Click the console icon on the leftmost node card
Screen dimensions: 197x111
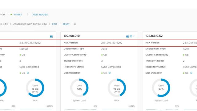point(51,36)
